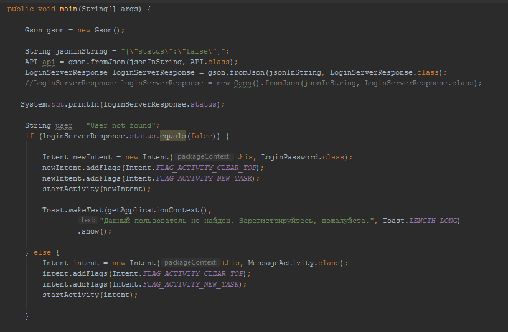
Task: Click the void keyword
Action: [x=47, y=9]
